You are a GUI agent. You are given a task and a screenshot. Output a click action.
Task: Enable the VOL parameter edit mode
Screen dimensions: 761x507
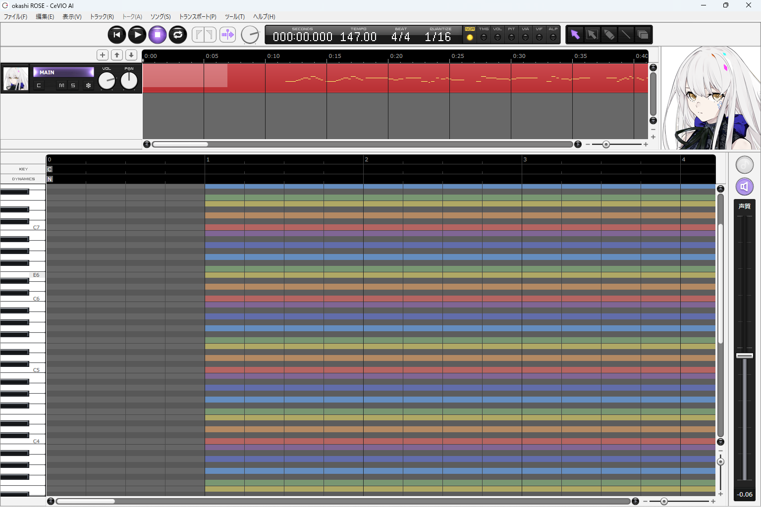pos(497,37)
